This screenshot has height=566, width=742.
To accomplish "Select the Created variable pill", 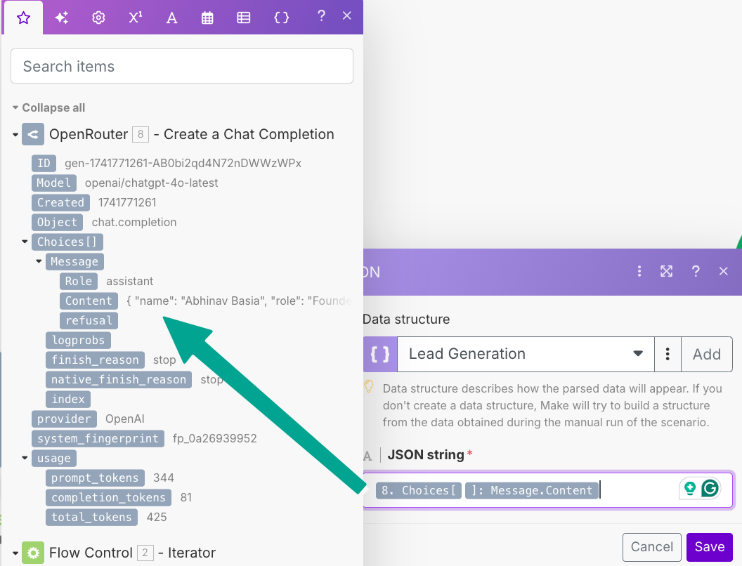I will point(60,202).
